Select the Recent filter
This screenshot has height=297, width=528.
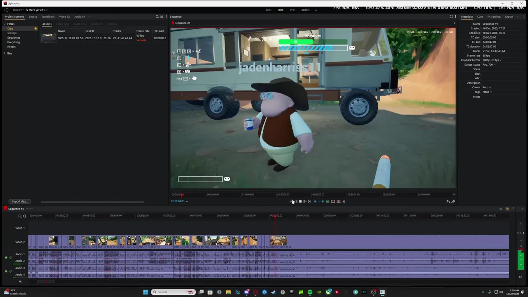point(12,47)
